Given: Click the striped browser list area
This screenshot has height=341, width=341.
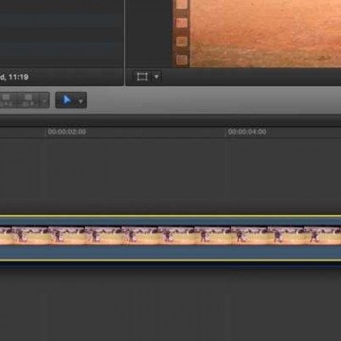Looking at the screenshot, I should [x=62, y=33].
